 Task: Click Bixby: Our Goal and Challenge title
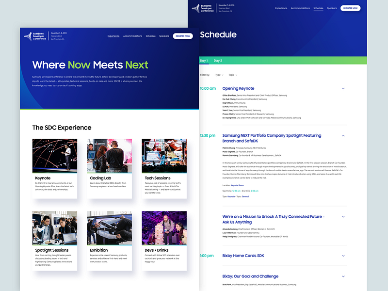click(x=250, y=276)
